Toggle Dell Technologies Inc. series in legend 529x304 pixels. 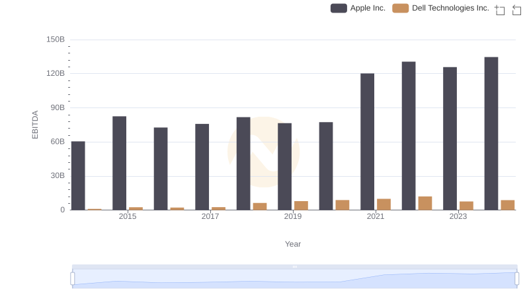[440, 8]
